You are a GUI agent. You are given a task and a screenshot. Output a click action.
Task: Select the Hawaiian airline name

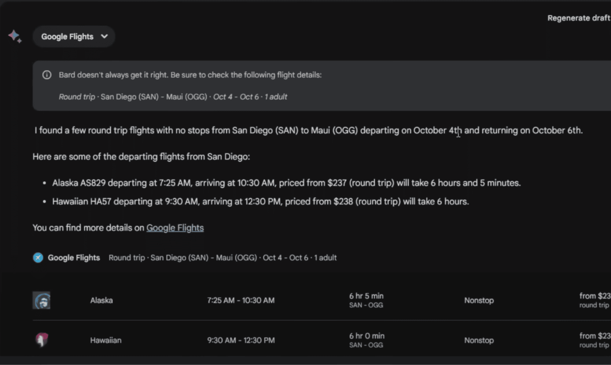(106, 340)
